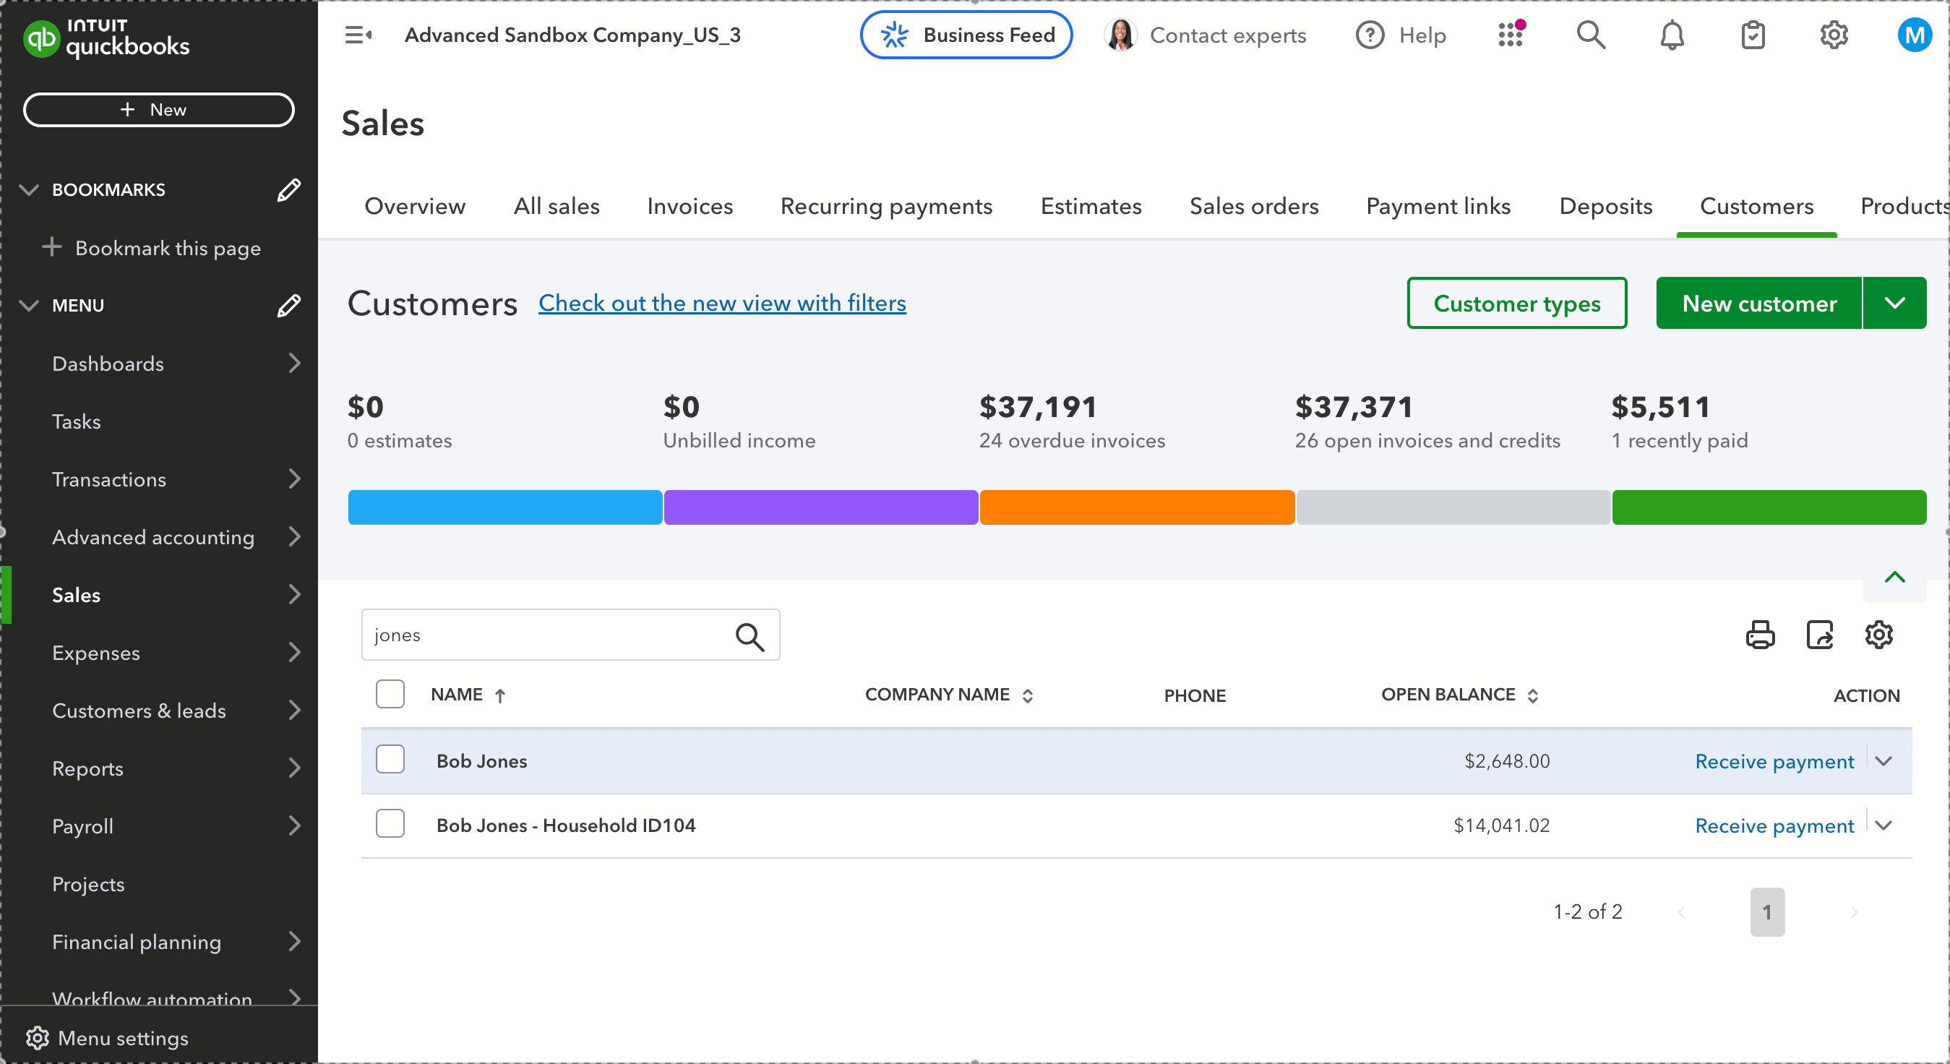Click the top bar search magnifier
The height and width of the screenshot is (1064, 1950).
pyautogui.click(x=1591, y=35)
